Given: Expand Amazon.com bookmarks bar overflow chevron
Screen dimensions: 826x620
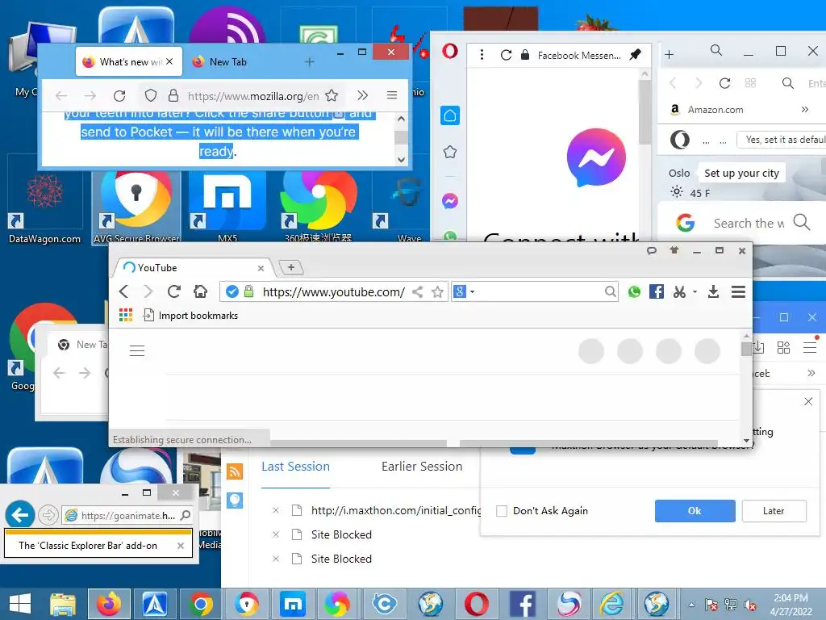Looking at the screenshot, I should tap(805, 110).
